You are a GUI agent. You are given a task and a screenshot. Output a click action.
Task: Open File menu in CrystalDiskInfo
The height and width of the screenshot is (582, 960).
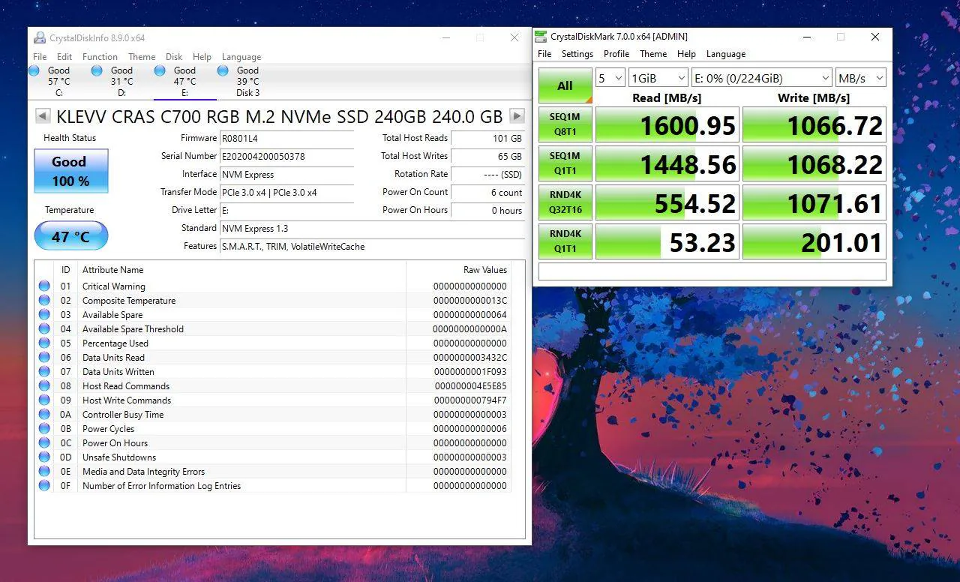(40, 56)
